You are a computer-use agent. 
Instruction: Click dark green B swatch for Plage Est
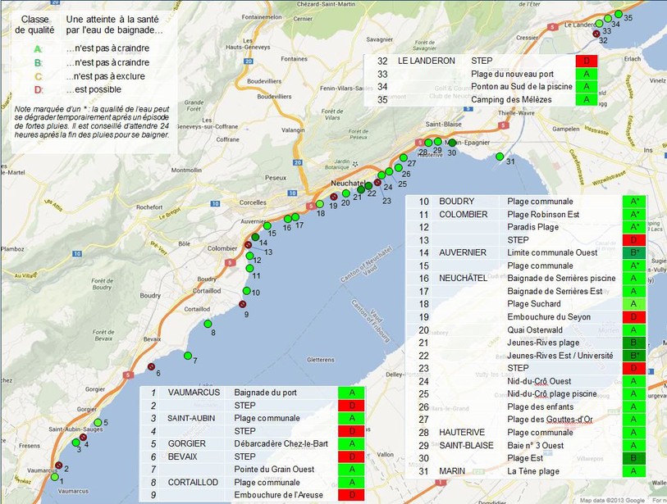point(634,458)
